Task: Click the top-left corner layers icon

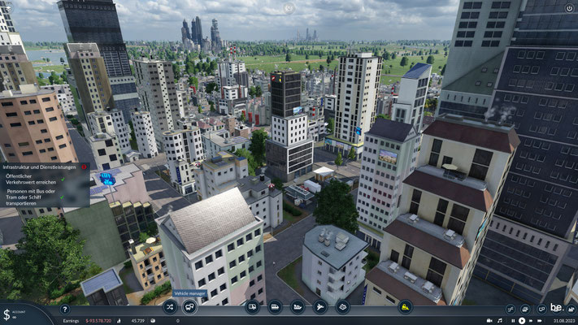Action: click(x=8, y=7)
